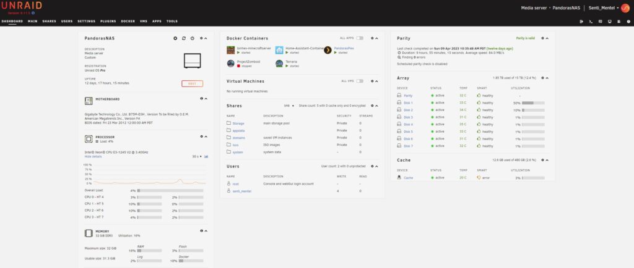
Task: Open the SMB dropdown in Shares panel
Action: click(x=288, y=106)
